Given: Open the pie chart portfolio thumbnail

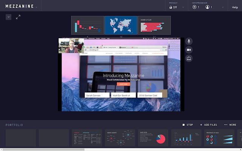Looking at the screenshot, I should click(x=153, y=138).
